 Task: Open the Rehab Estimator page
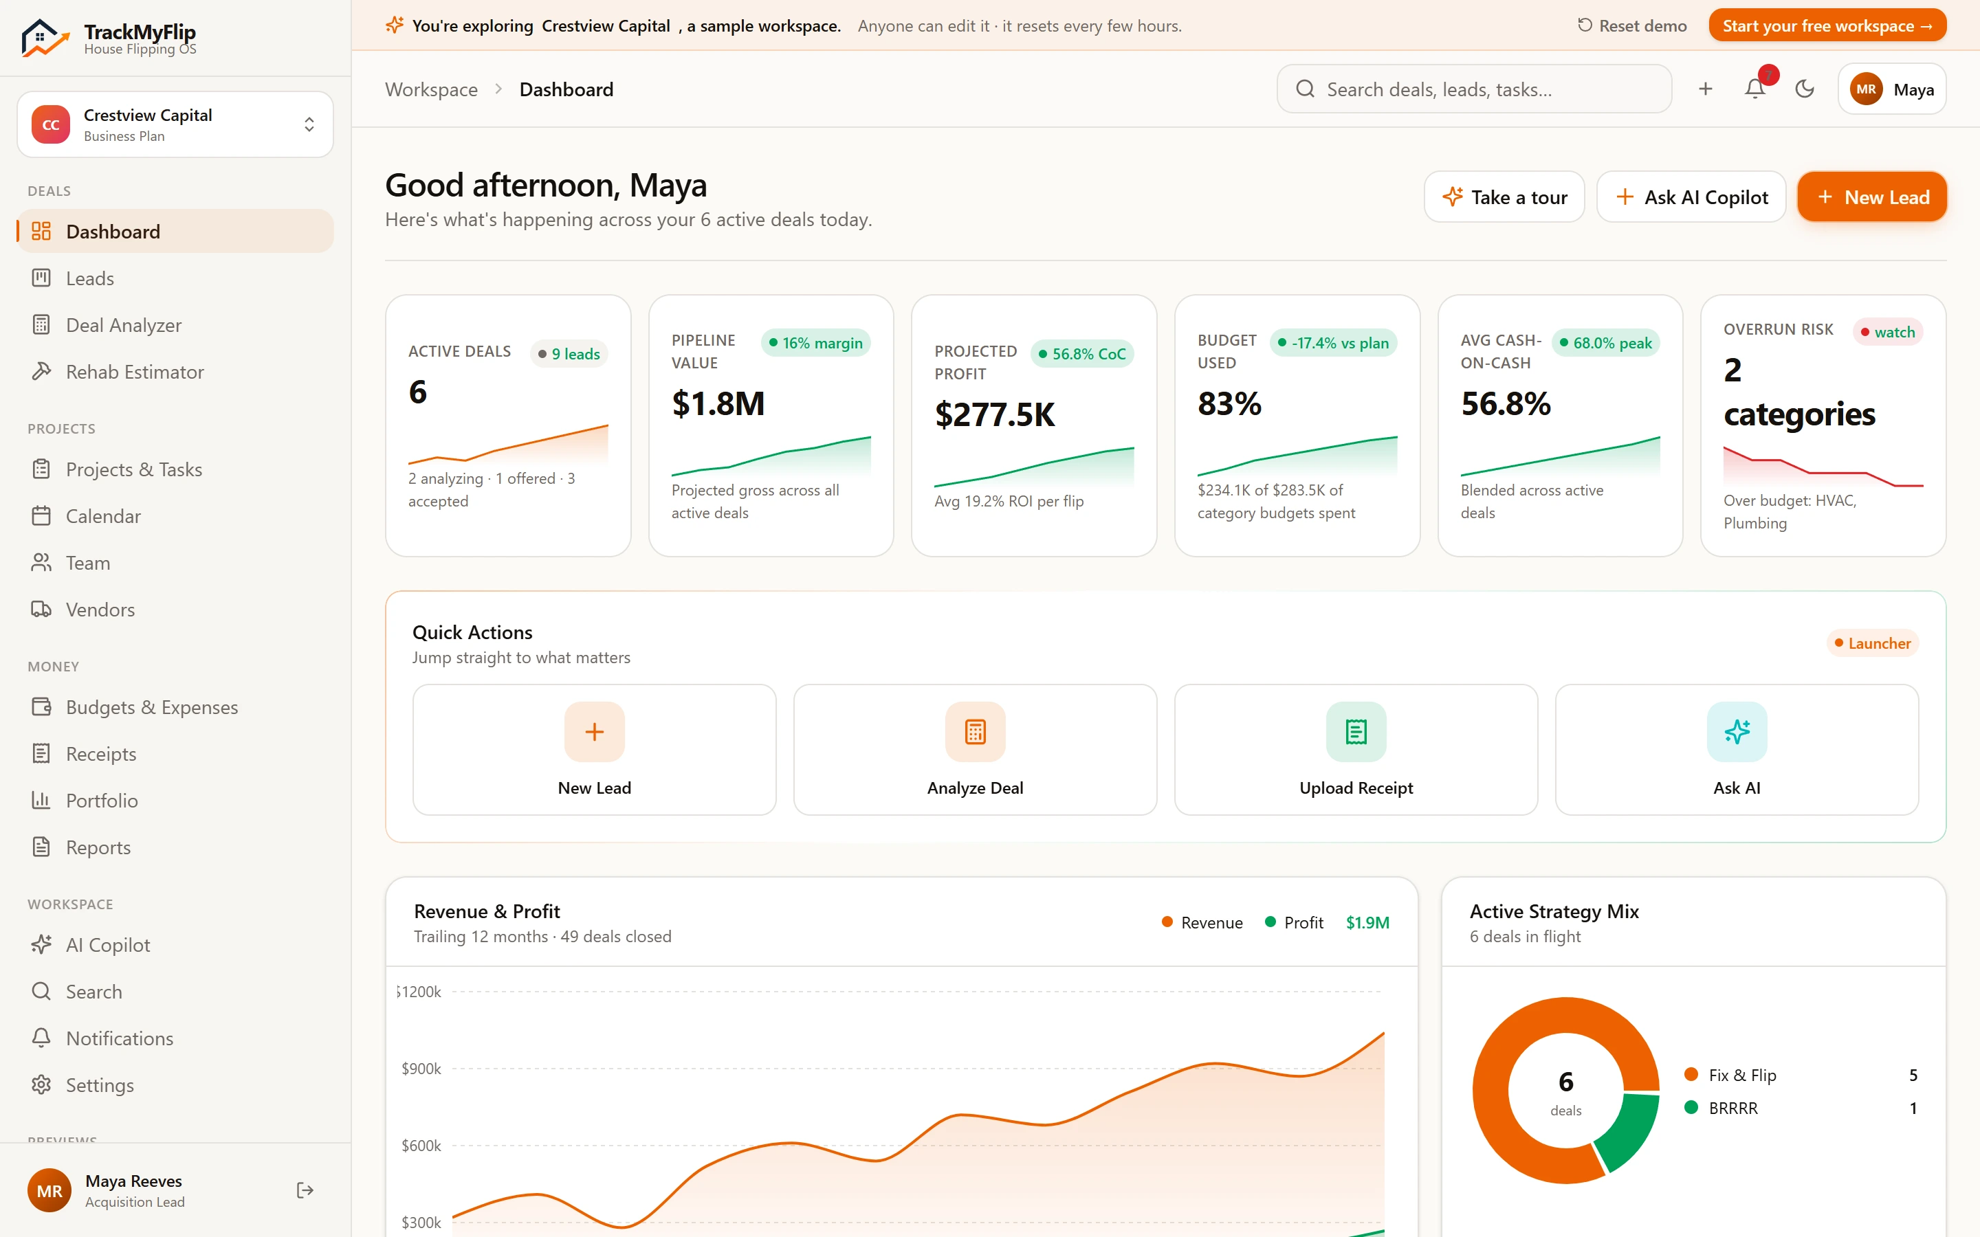[175, 371]
